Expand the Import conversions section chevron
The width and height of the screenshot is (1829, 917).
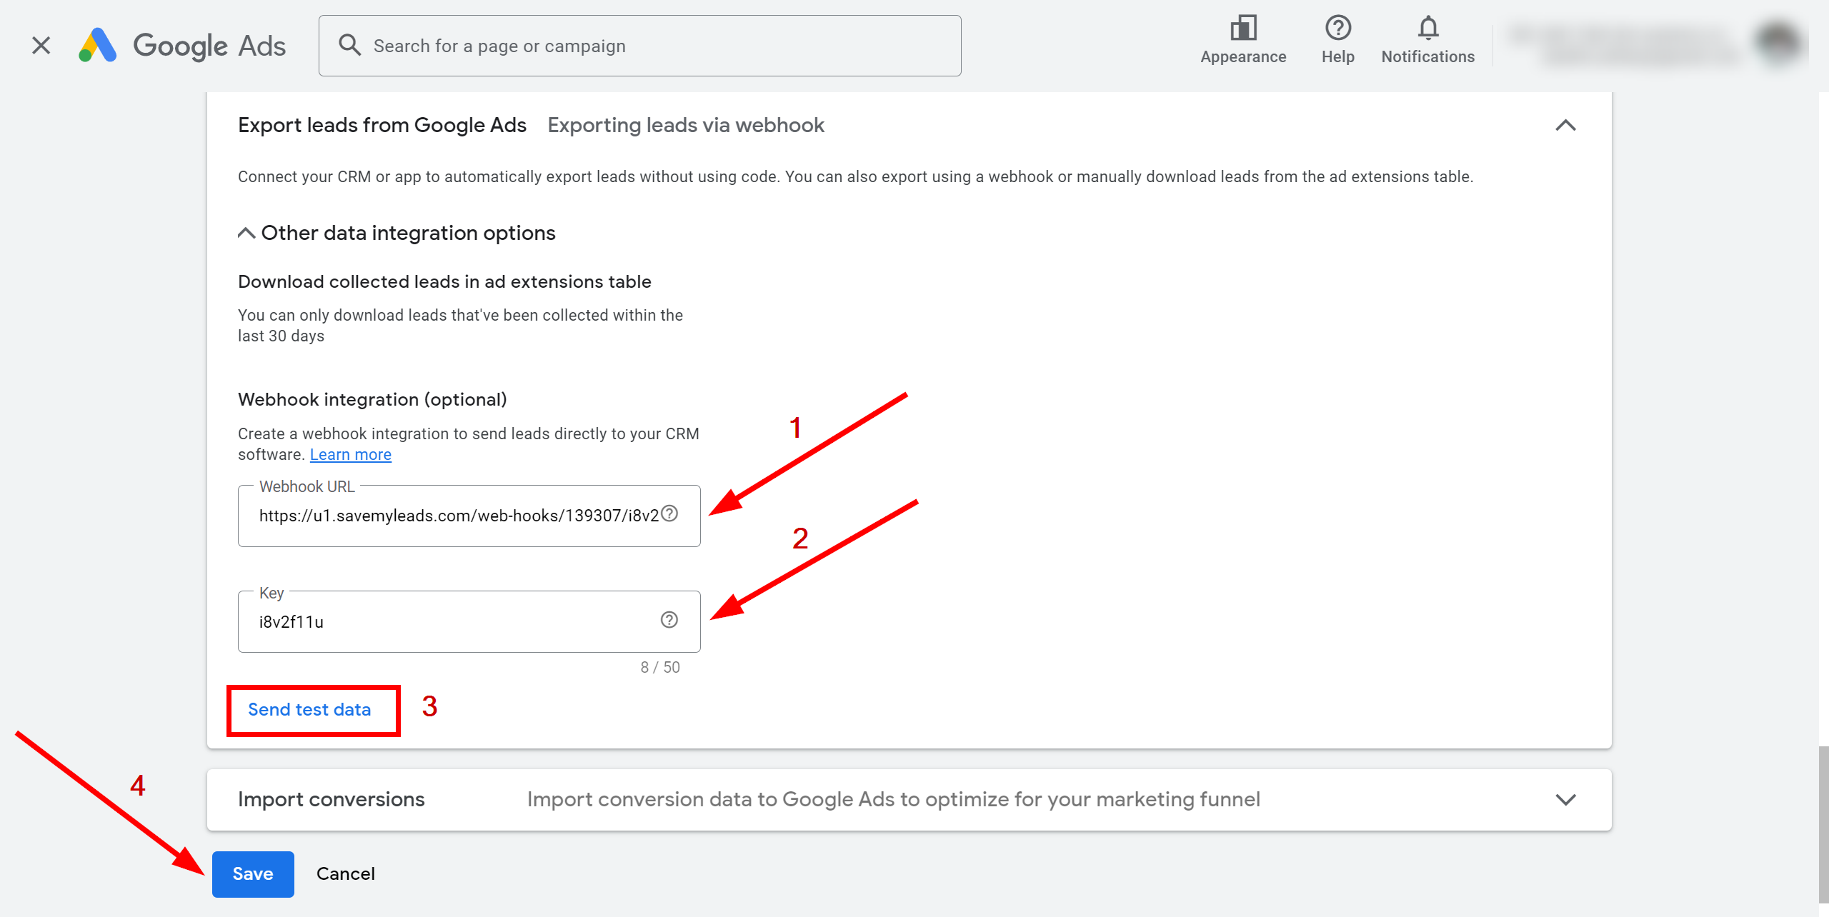point(1566,800)
